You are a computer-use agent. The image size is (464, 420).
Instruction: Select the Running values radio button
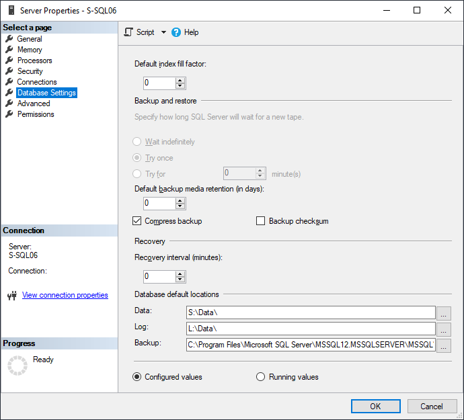click(260, 377)
